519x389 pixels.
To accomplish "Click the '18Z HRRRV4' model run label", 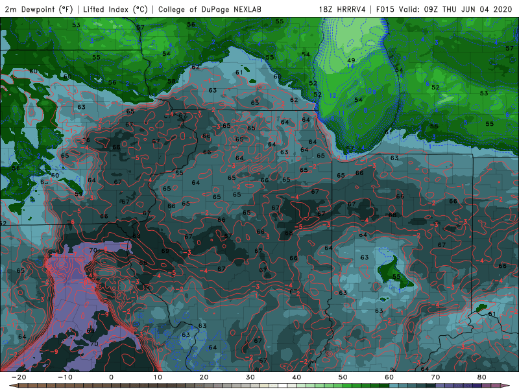I will tap(343, 10).
